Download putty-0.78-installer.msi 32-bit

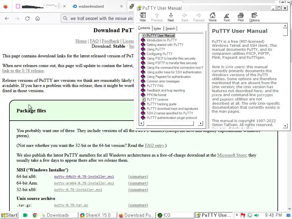(78, 190)
